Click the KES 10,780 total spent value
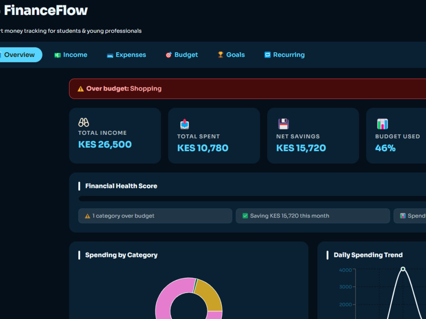This screenshot has height=319, width=426. pos(203,148)
